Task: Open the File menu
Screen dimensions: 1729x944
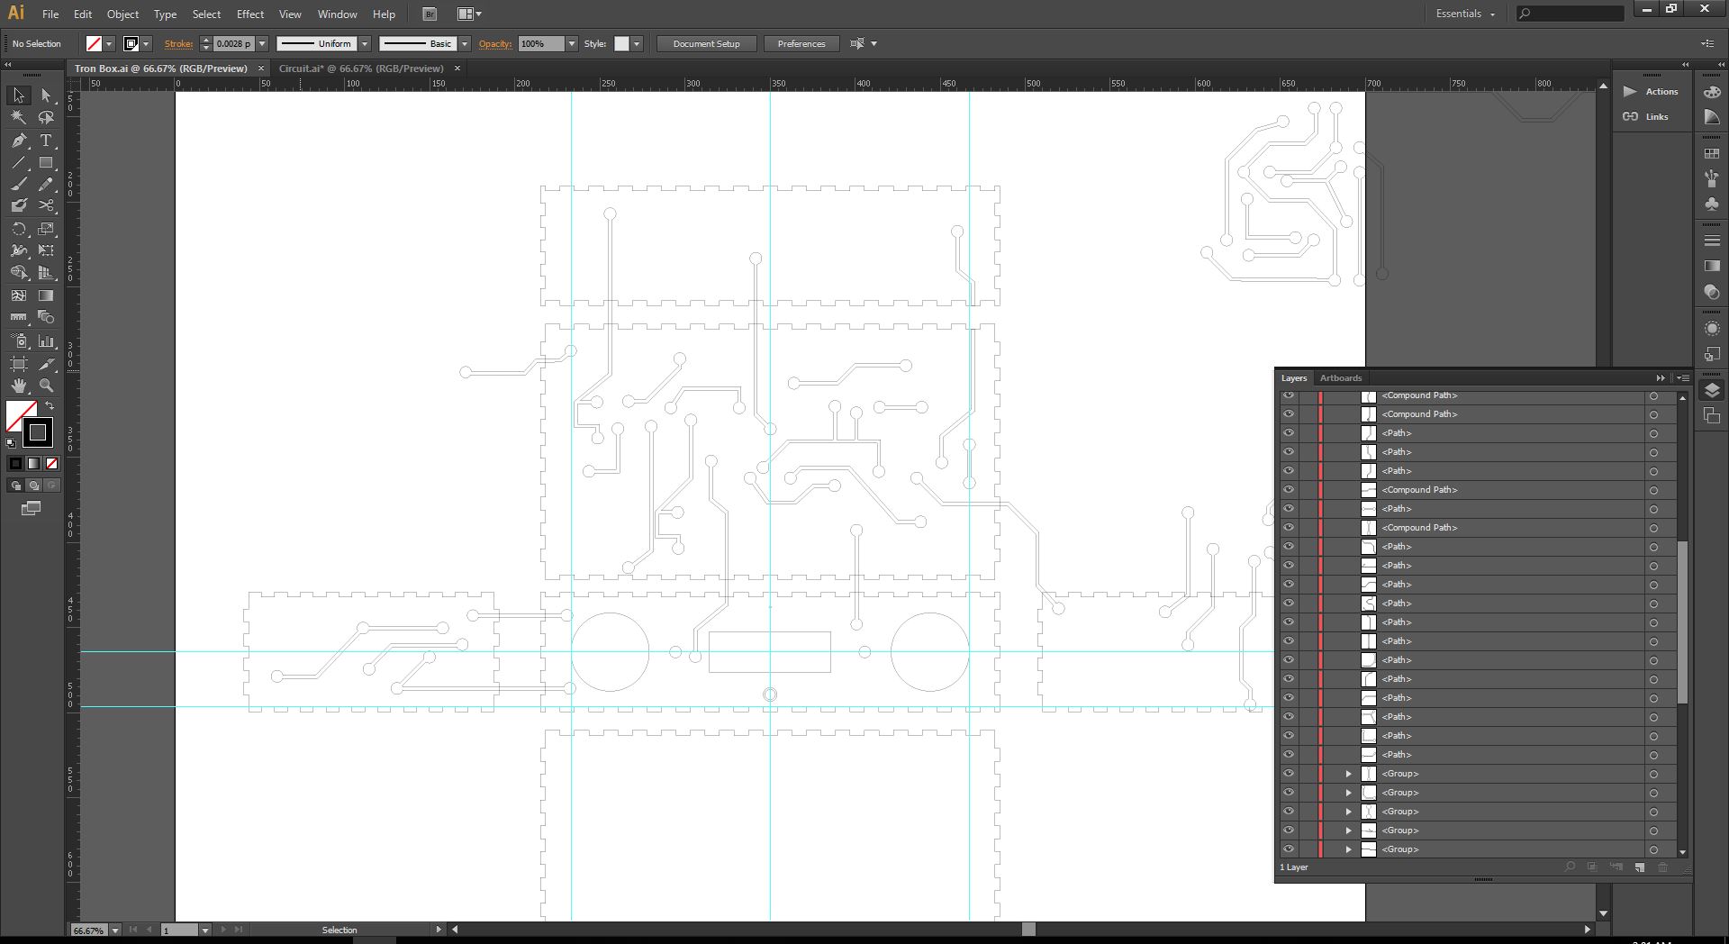Action: [50, 14]
